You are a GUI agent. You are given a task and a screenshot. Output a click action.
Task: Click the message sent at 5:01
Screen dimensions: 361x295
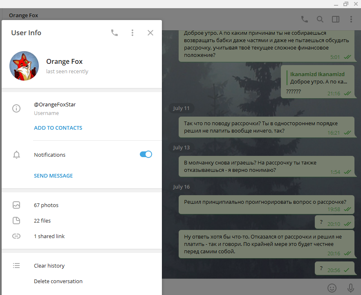[267, 46]
